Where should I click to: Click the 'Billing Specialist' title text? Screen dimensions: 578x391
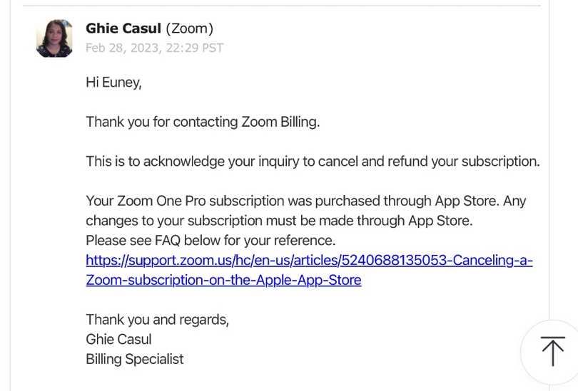click(x=135, y=359)
